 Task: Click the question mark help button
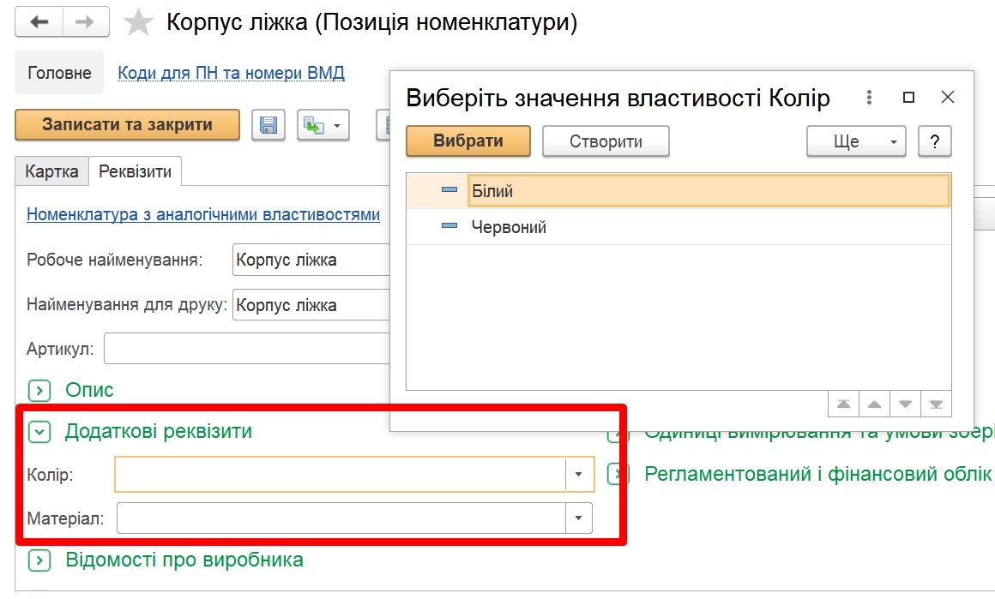[x=934, y=141]
